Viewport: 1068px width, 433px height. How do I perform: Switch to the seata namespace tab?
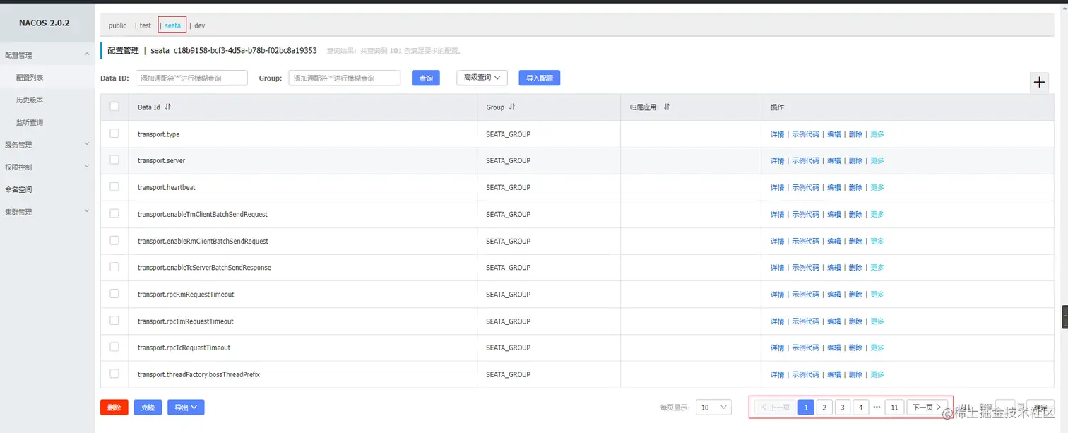pyautogui.click(x=173, y=25)
